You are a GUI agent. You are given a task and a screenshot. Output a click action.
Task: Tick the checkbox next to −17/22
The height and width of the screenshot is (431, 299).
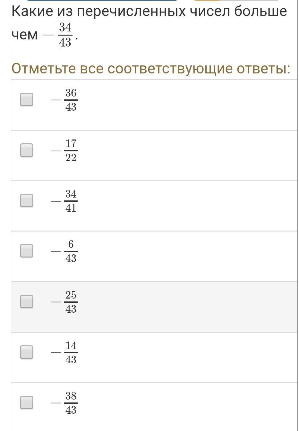coord(27,150)
